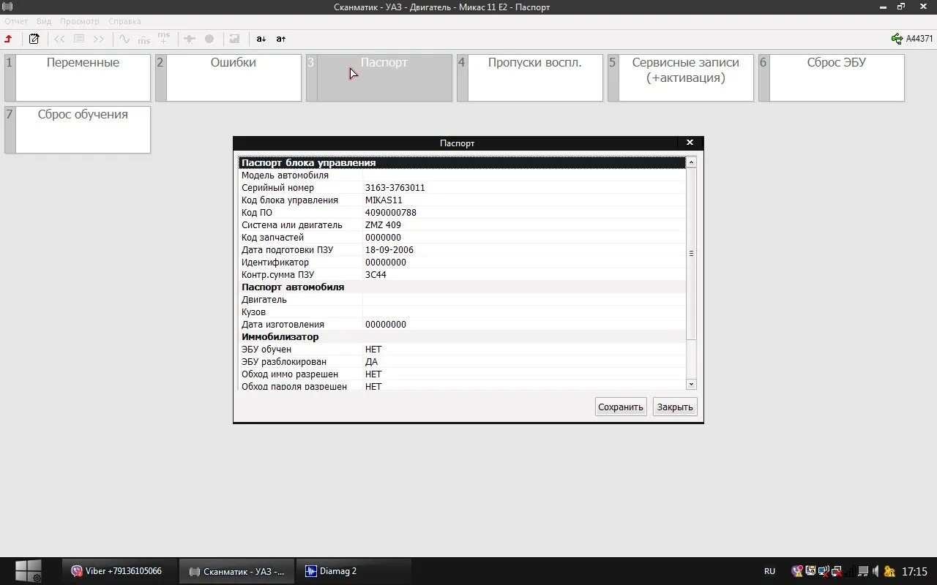Click the decrease ms toolbar icon
Viewport: 937px width, 585px height.
[x=144, y=39]
